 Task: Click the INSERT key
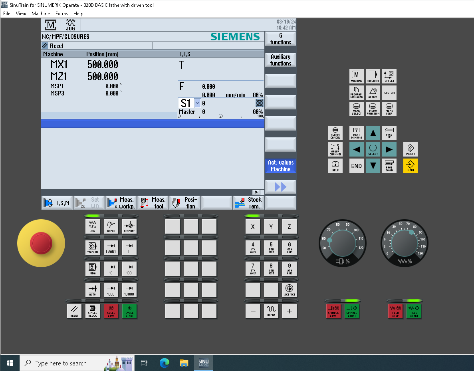pyautogui.click(x=410, y=149)
